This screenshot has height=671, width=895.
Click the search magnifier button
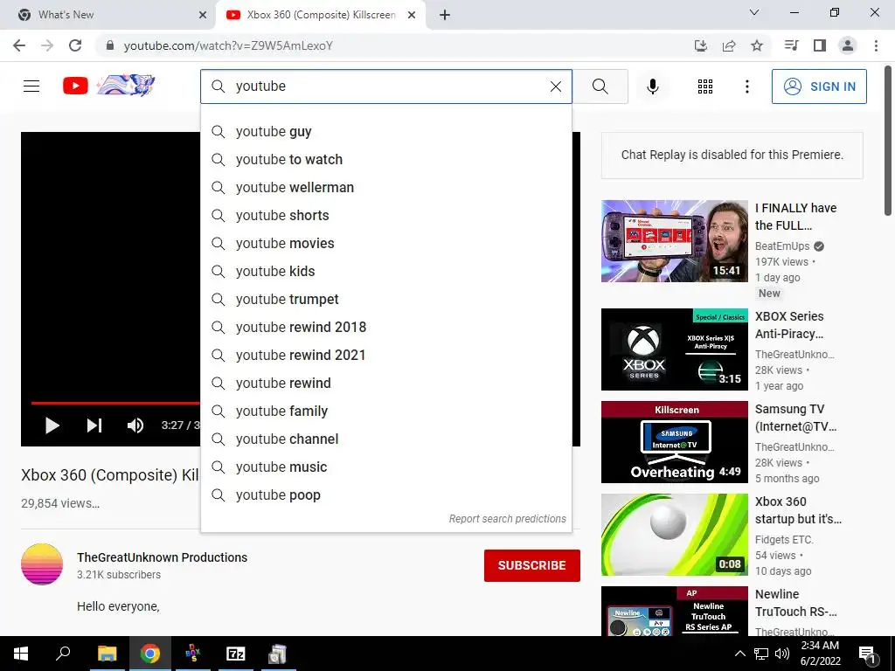[x=600, y=86]
